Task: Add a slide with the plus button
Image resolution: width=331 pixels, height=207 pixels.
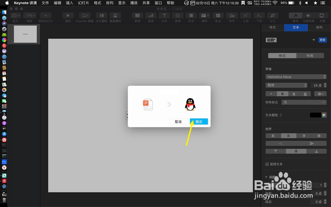Action: click(x=45, y=16)
